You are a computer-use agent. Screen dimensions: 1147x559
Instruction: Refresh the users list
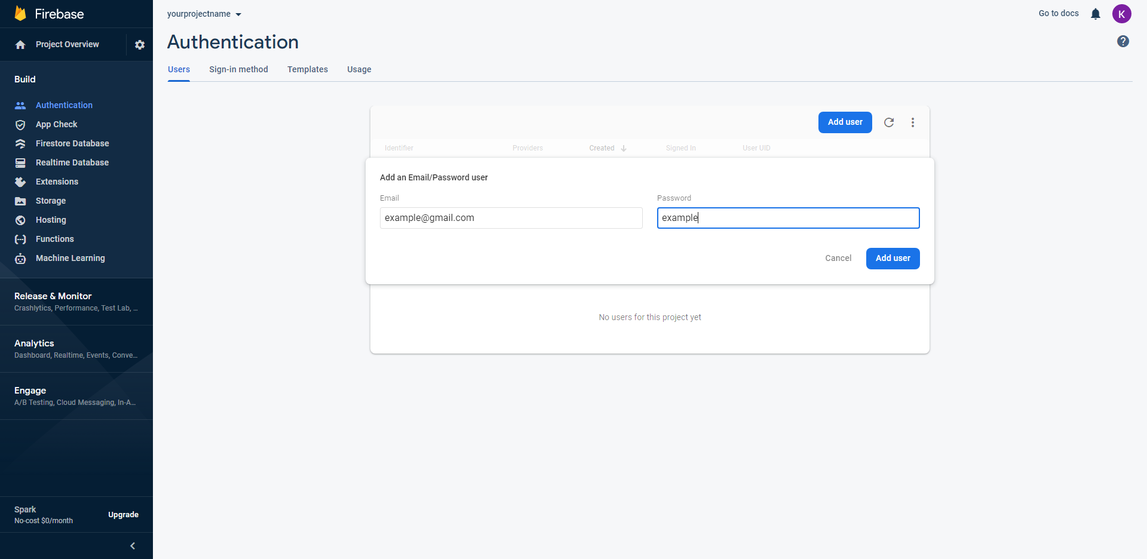tap(889, 122)
